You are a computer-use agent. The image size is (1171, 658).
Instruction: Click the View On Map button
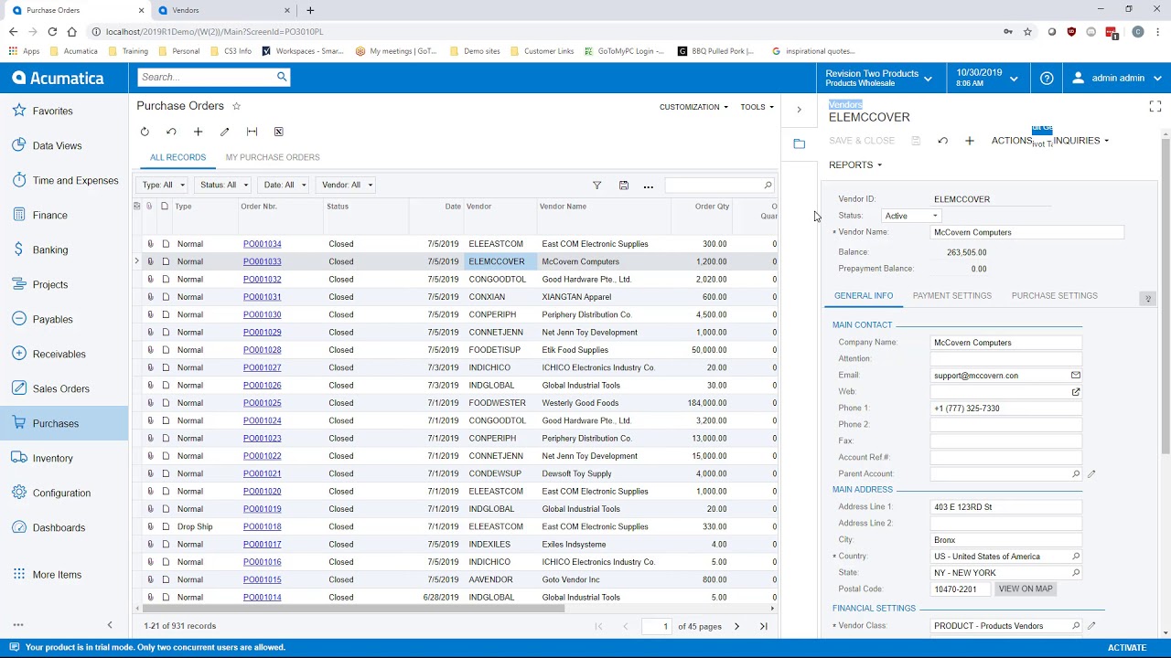click(1026, 589)
